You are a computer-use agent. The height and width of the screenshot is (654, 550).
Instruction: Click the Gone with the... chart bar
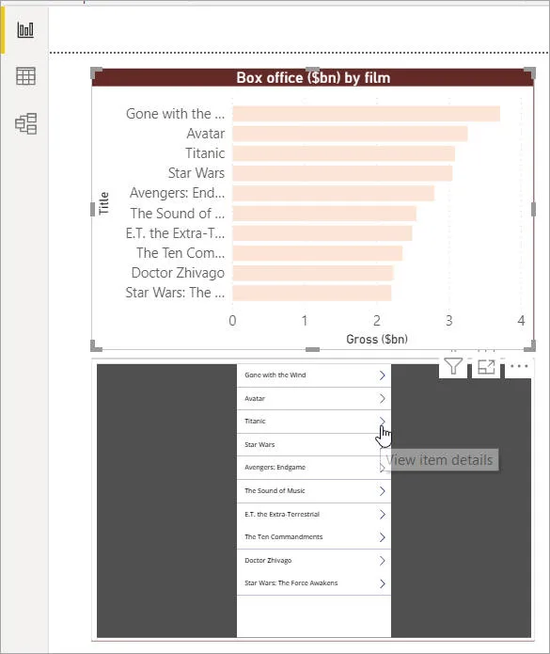pyautogui.click(x=367, y=114)
